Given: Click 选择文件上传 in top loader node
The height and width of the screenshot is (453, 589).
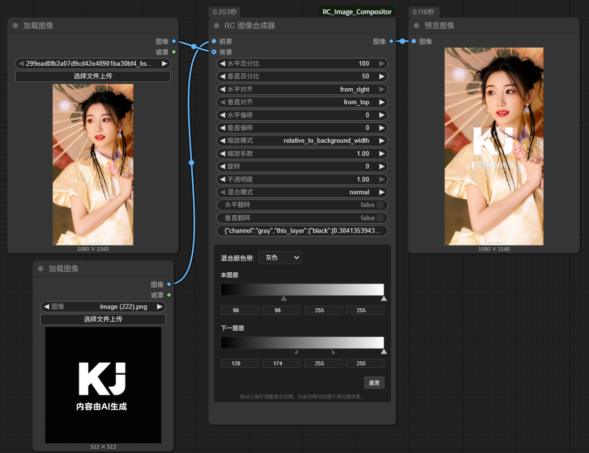Looking at the screenshot, I should pyautogui.click(x=93, y=76).
